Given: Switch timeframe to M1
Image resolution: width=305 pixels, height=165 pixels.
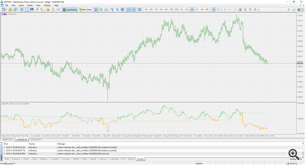Looking at the screenshot, I should [146, 9].
